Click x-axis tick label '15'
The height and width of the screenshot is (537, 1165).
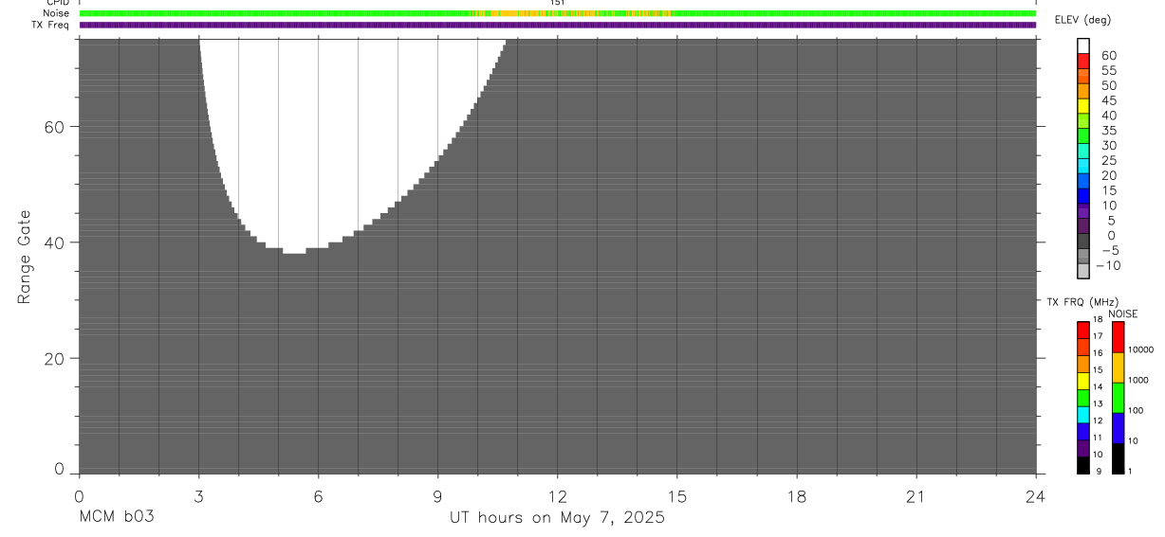click(676, 496)
